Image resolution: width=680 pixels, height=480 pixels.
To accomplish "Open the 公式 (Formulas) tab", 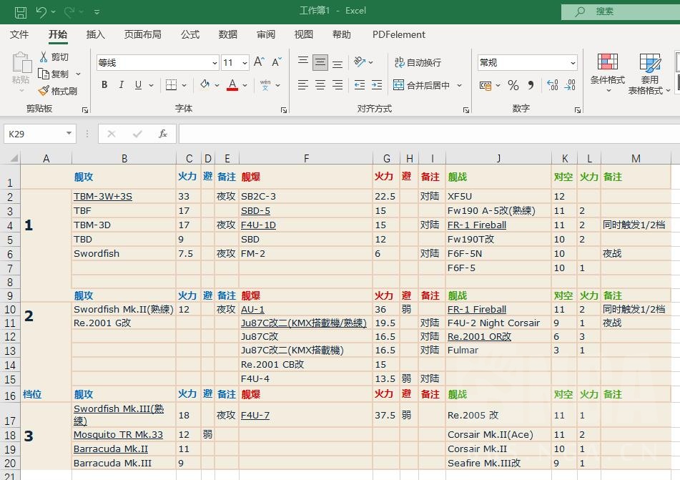I will tap(190, 34).
